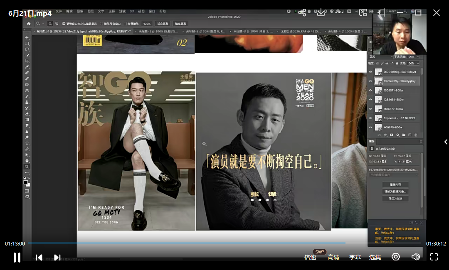Open the layer opacity dropdown

coord(418,56)
